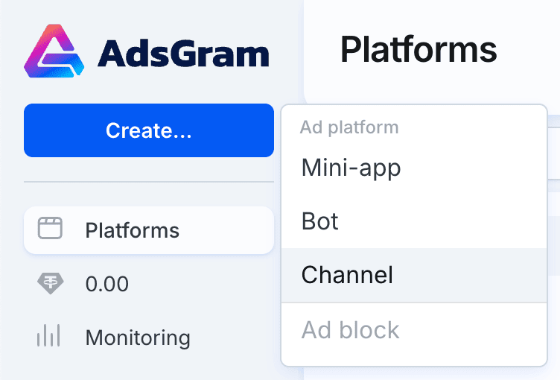This screenshot has height=380, width=560.
Task: Click the Ad platform section label
Action: click(x=349, y=127)
